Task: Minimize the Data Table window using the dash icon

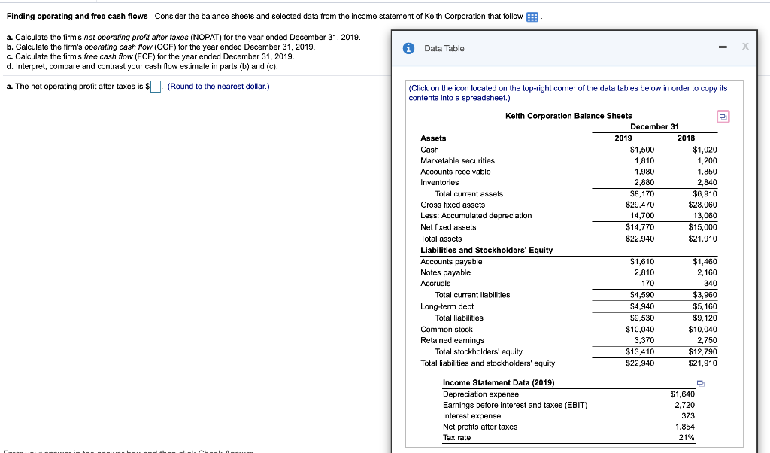Action: [723, 47]
